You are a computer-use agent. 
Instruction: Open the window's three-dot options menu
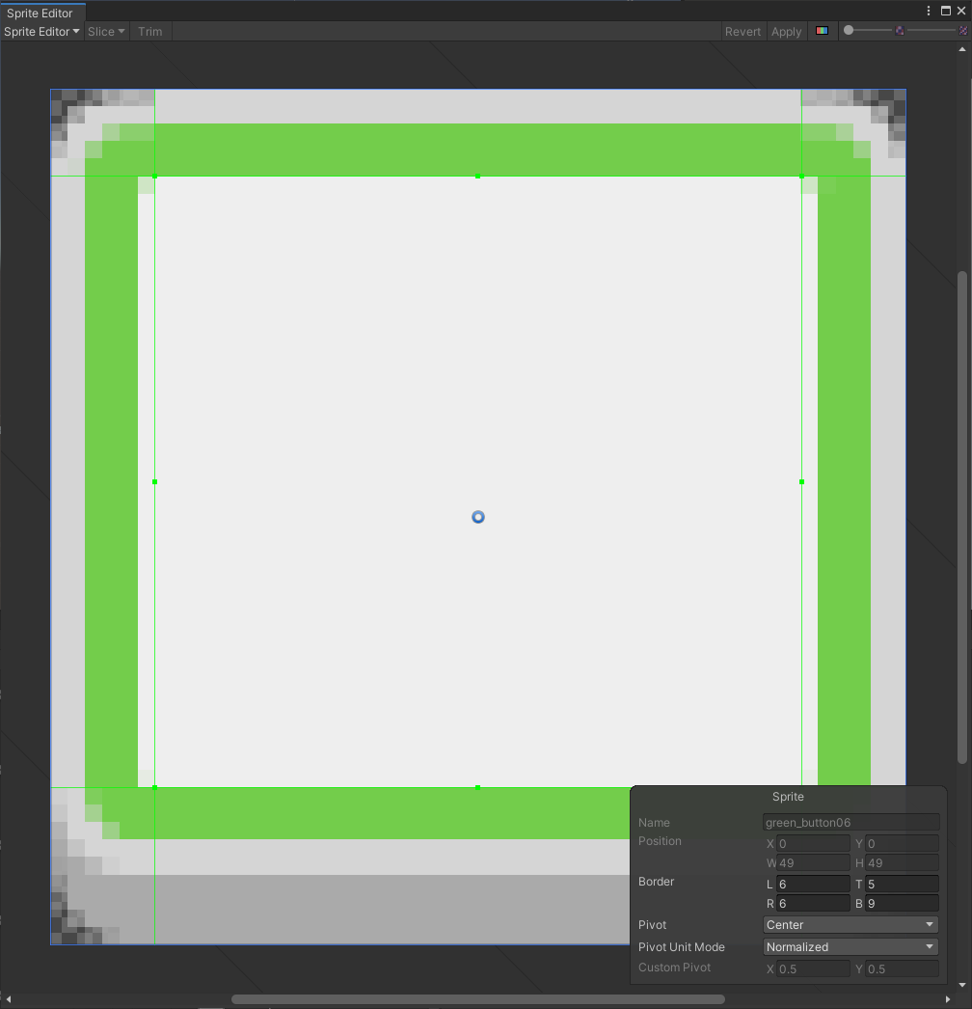(x=929, y=11)
